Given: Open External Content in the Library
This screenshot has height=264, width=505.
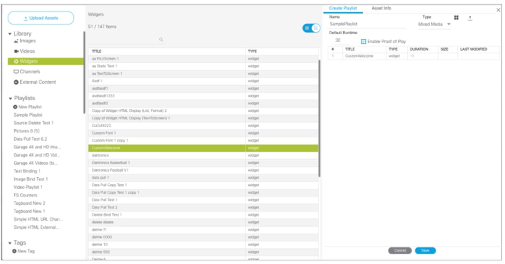Looking at the screenshot, I should (17, 82).
